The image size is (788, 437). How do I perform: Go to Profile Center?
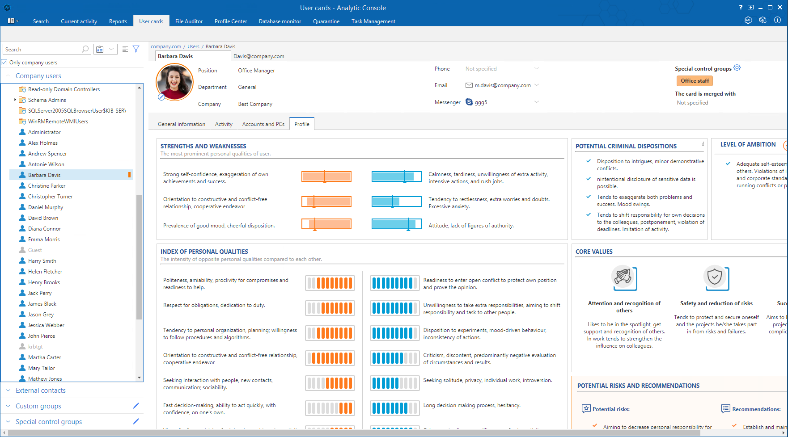pos(231,21)
